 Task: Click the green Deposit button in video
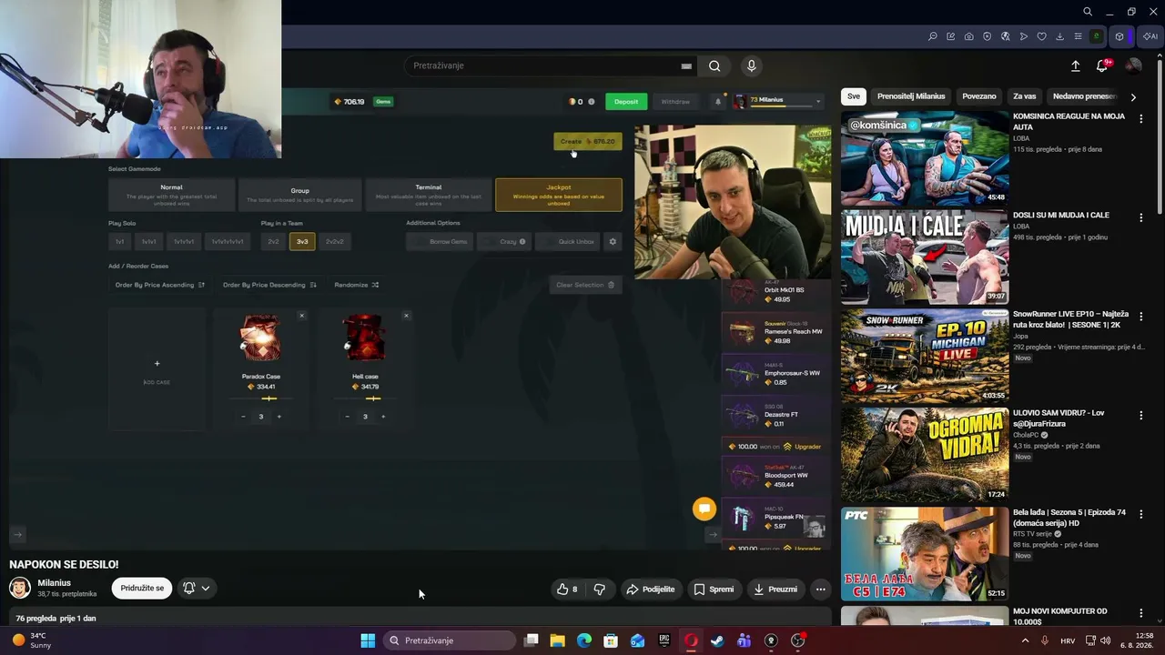[626, 101]
